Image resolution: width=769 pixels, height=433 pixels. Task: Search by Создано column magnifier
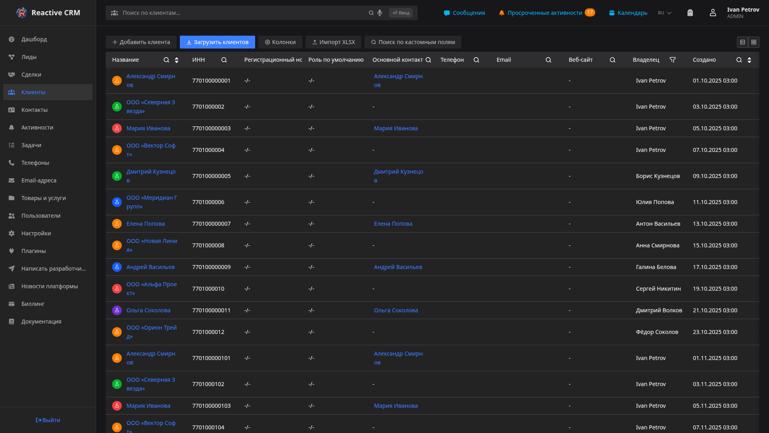tap(739, 60)
